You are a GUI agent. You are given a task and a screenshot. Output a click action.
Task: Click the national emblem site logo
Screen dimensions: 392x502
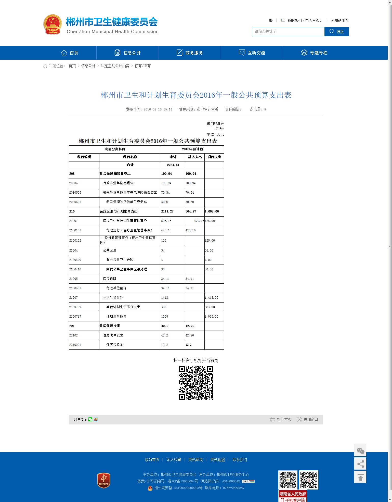pos(53,24)
